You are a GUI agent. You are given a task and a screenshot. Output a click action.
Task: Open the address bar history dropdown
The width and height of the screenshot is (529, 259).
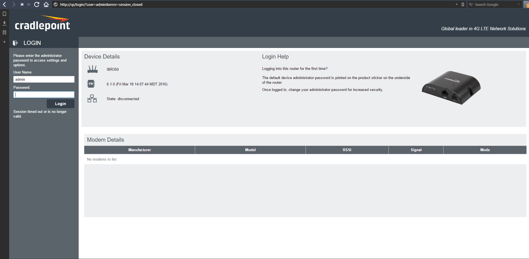[x=457, y=4]
